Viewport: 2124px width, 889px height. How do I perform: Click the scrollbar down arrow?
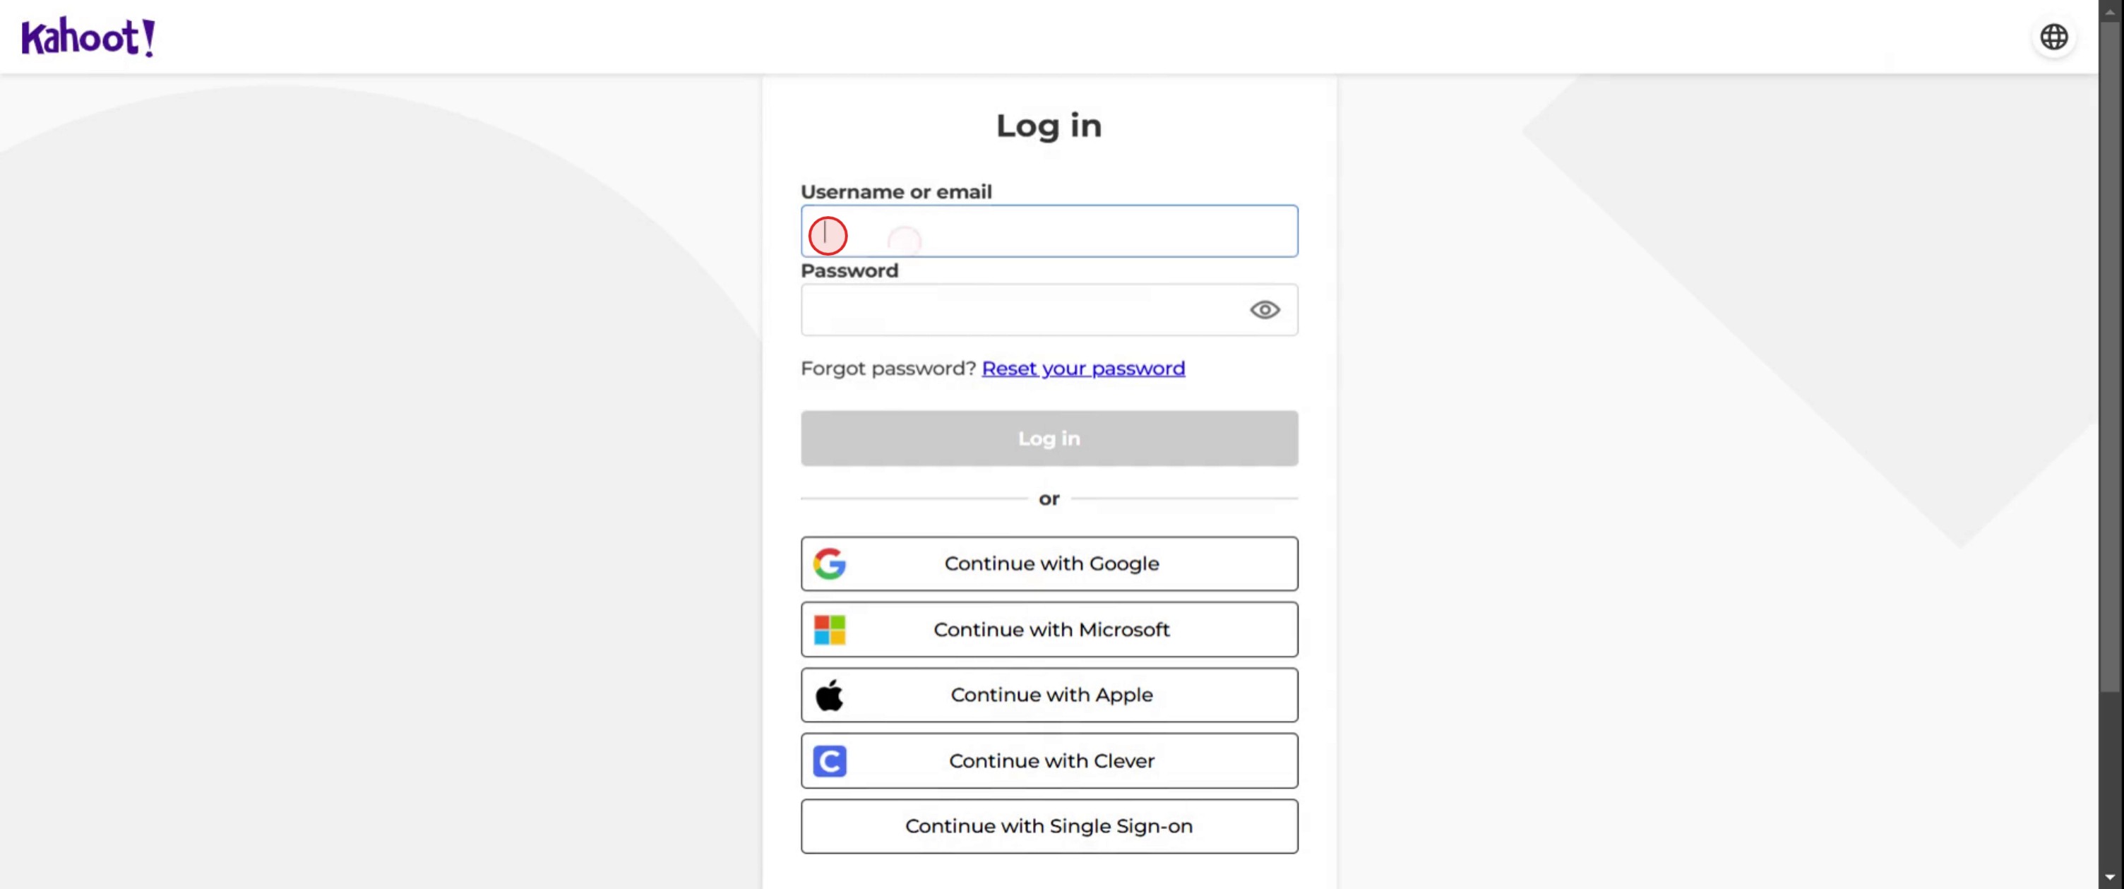click(x=2110, y=878)
